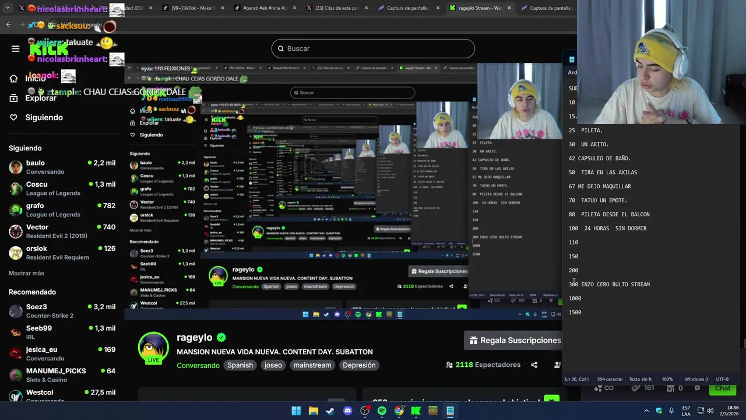Click the Inicio home icon
Image resolution: width=746 pixels, height=420 pixels.
(x=13, y=79)
